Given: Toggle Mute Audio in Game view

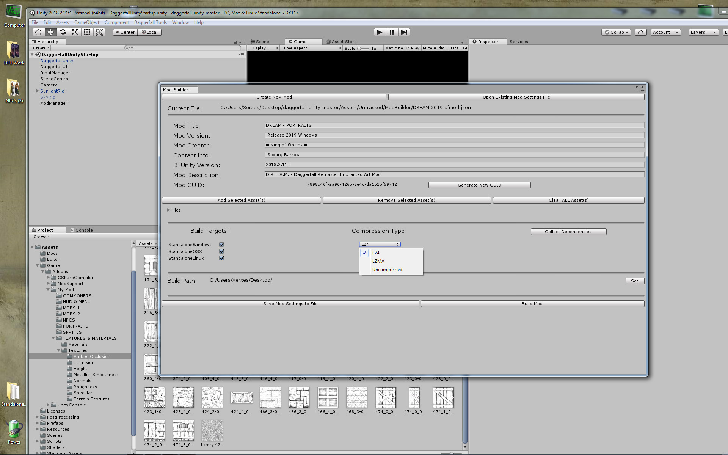Looking at the screenshot, I should coord(433,48).
